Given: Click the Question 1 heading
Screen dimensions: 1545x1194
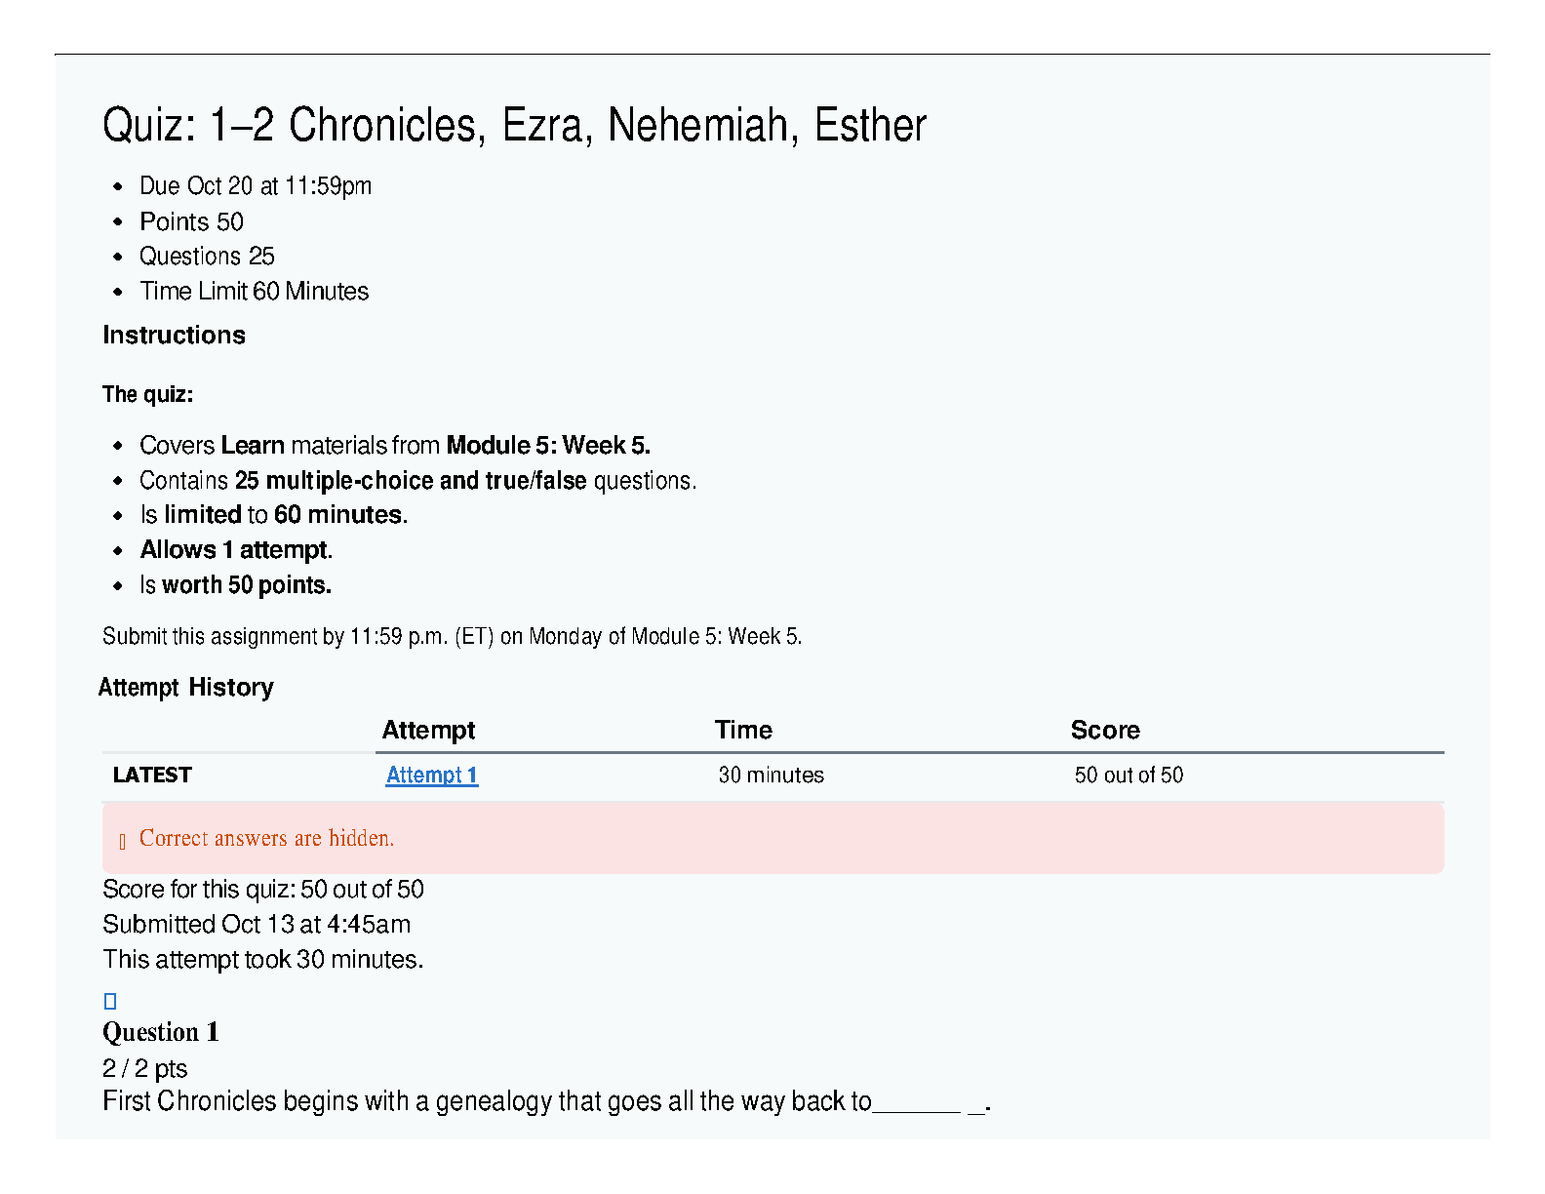Looking at the screenshot, I should [x=161, y=1032].
